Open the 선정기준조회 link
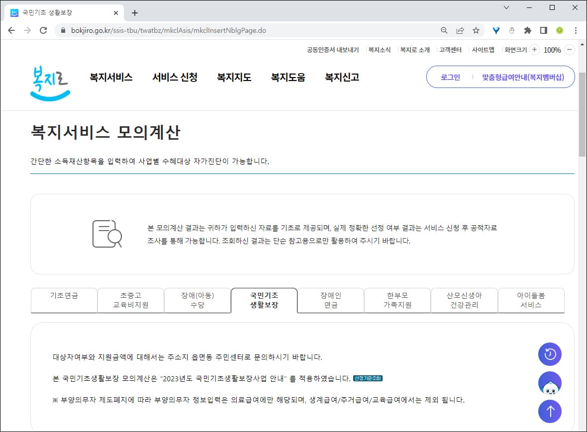The height and width of the screenshot is (432, 587). (x=369, y=378)
